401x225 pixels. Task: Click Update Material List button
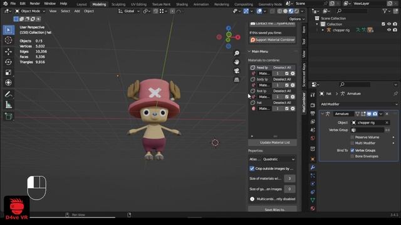pyautogui.click(x=273, y=142)
